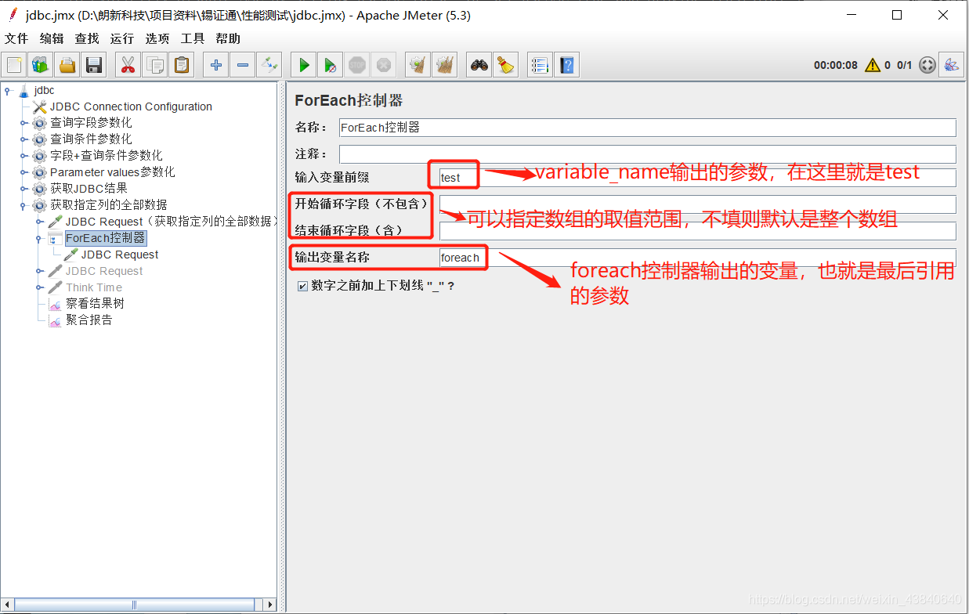Open the 运行 menu
969x614 pixels.
click(122, 38)
